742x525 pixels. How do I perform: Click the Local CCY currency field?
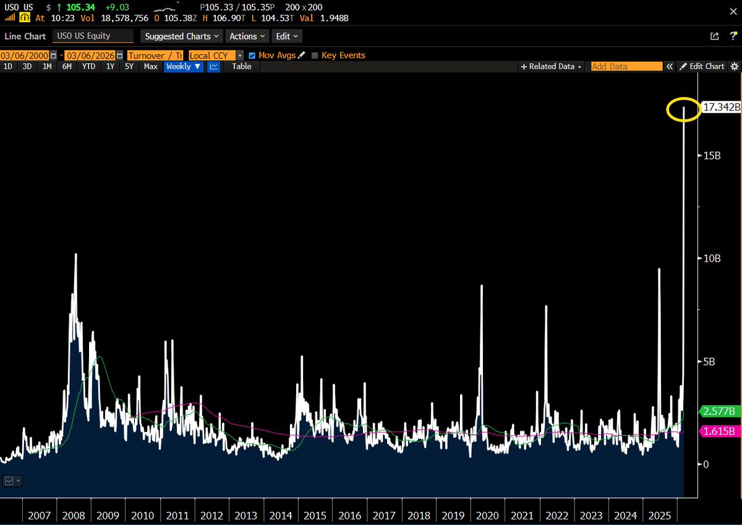(212, 55)
